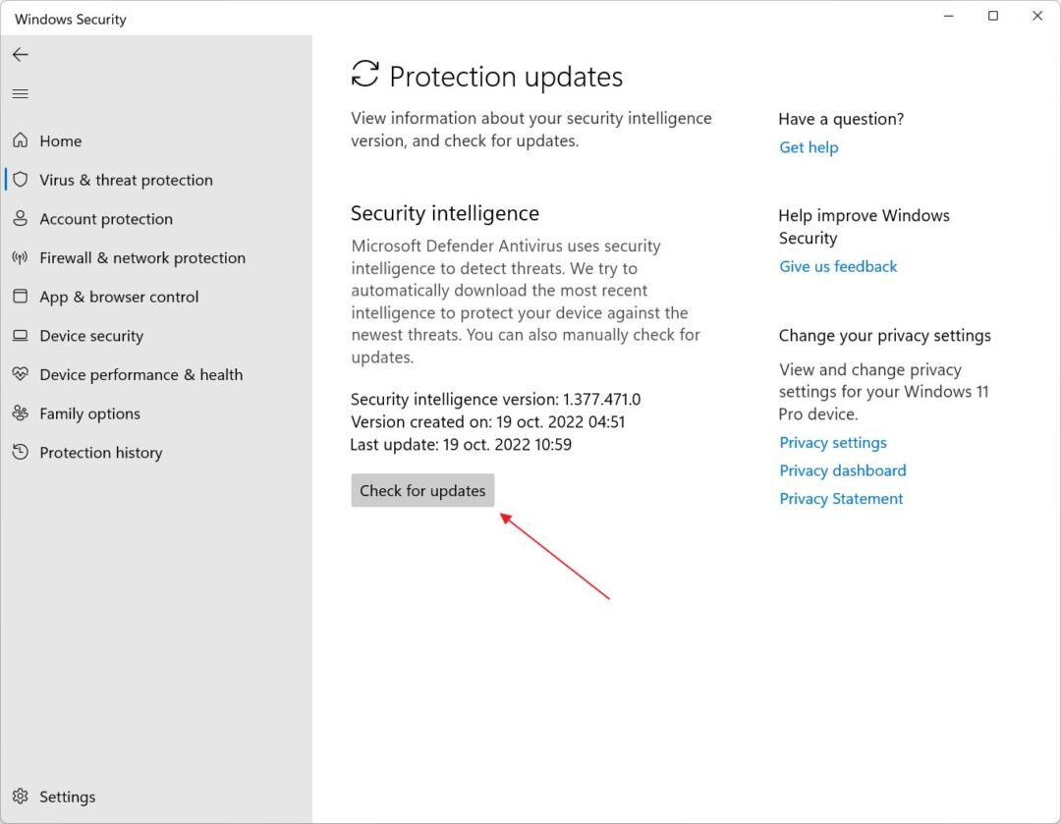This screenshot has width=1061, height=824.
Task: Select Give us feedback
Action: tap(838, 266)
